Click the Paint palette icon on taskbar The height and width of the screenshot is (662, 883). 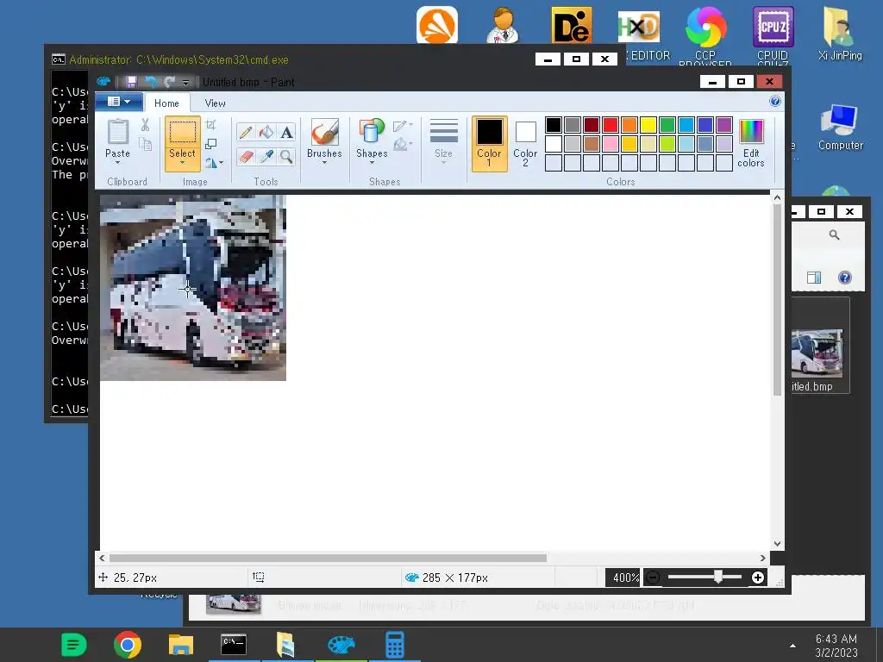coord(341,645)
